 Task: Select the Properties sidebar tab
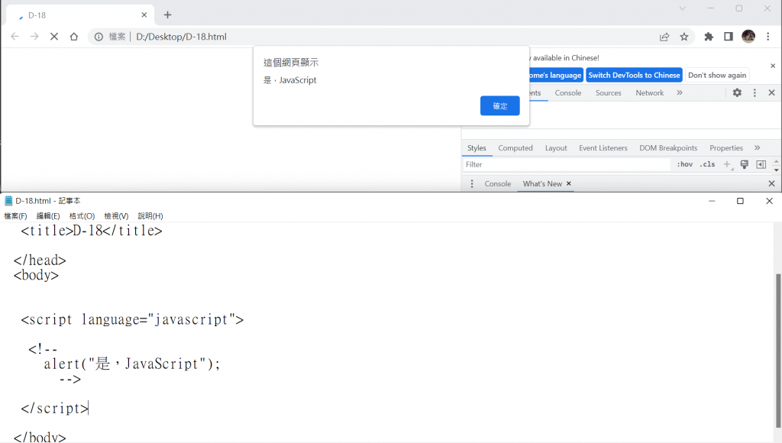pyautogui.click(x=726, y=147)
